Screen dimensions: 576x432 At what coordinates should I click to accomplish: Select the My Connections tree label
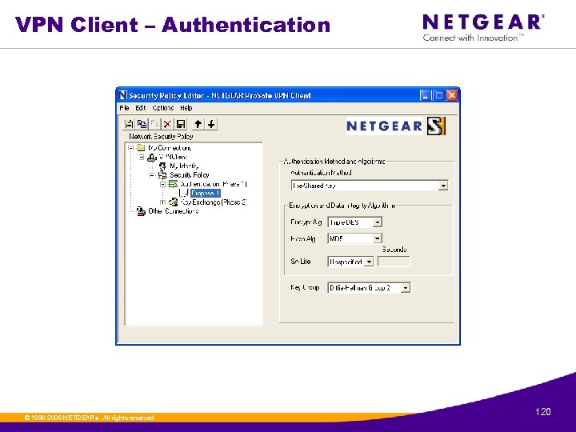pyautogui.click(x=170, y=148)
